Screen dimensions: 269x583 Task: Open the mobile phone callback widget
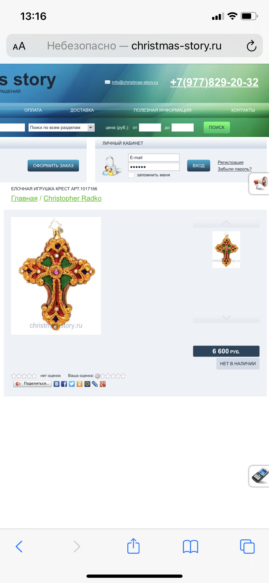point(259,476)
